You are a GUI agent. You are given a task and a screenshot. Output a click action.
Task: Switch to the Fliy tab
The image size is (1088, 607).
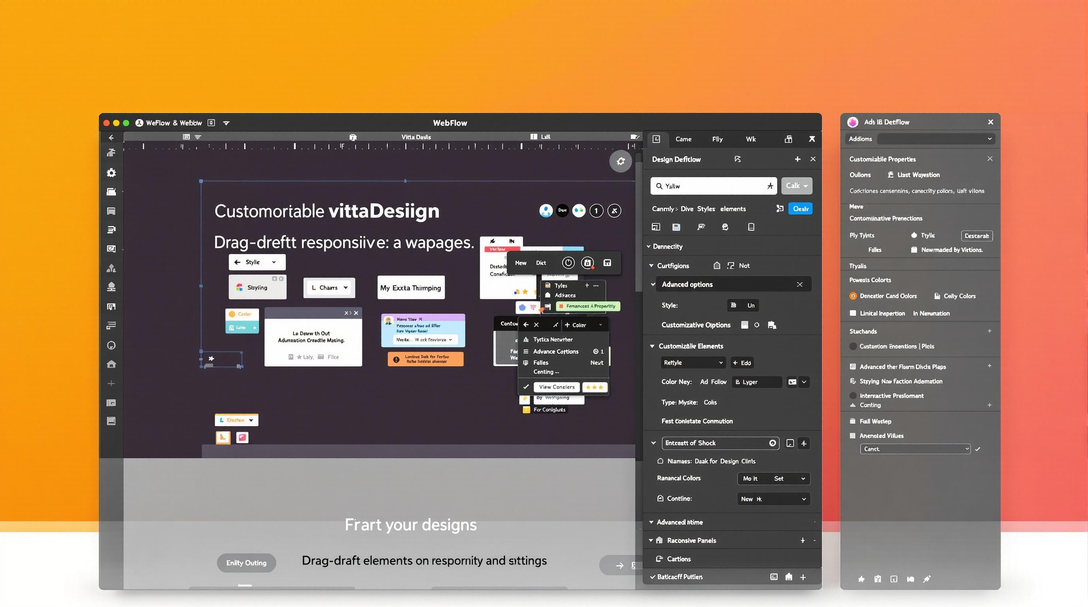[717, 139]
